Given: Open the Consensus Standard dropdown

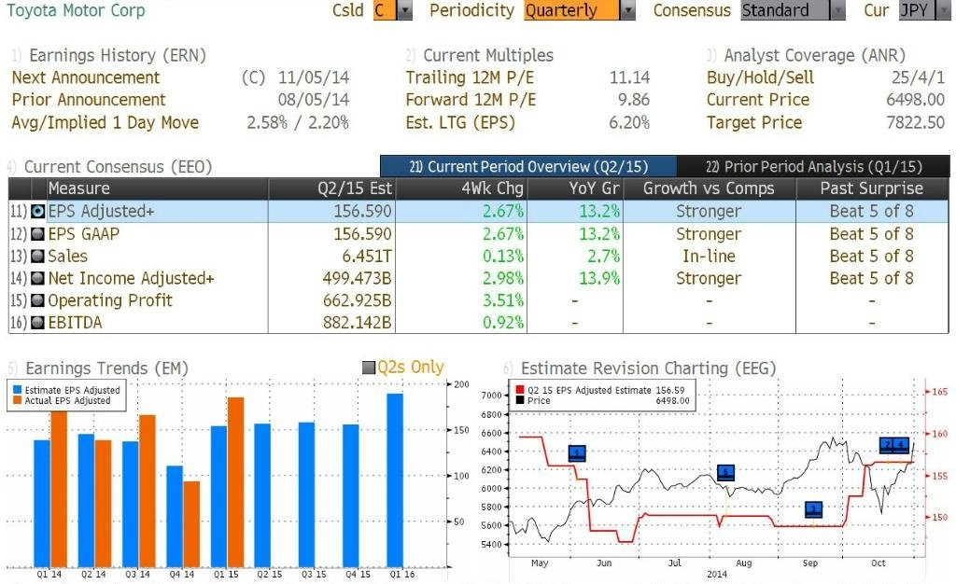Looking at the screenshot, I should point(837,10).
